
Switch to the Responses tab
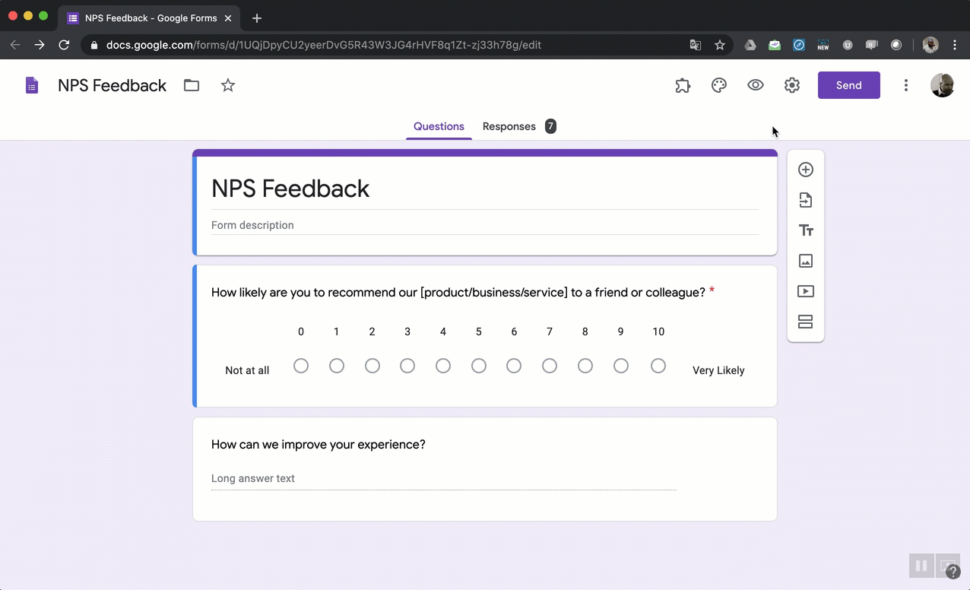[509, 126]
